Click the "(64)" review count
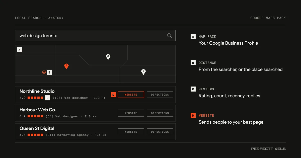The width and height of the screenshot is (301, 158). [49, 116]
